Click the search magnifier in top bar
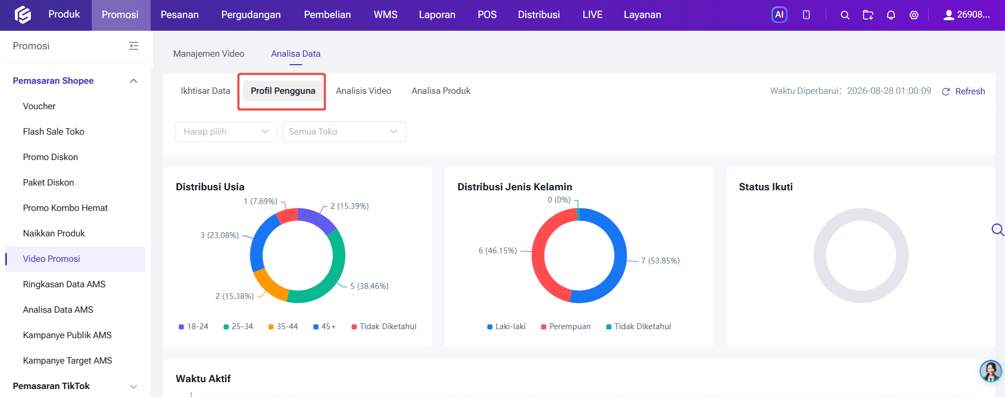The image size is (1005, 397). (x=845, y=15)
